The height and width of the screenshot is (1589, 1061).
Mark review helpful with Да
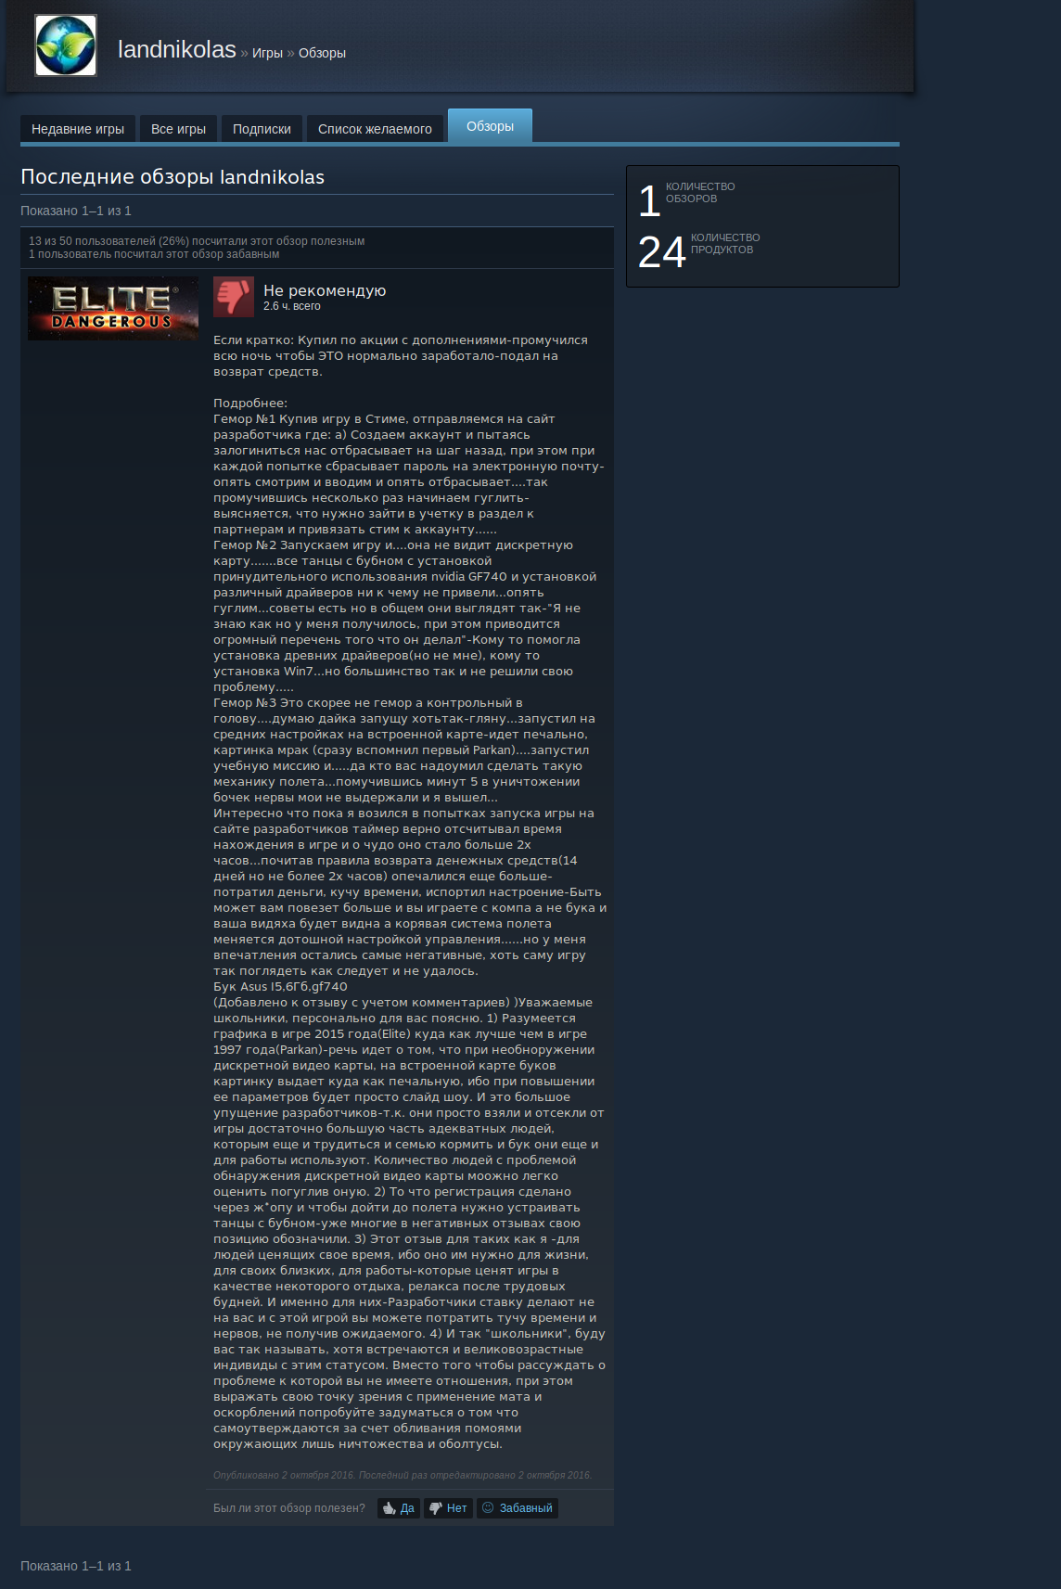399,1508
